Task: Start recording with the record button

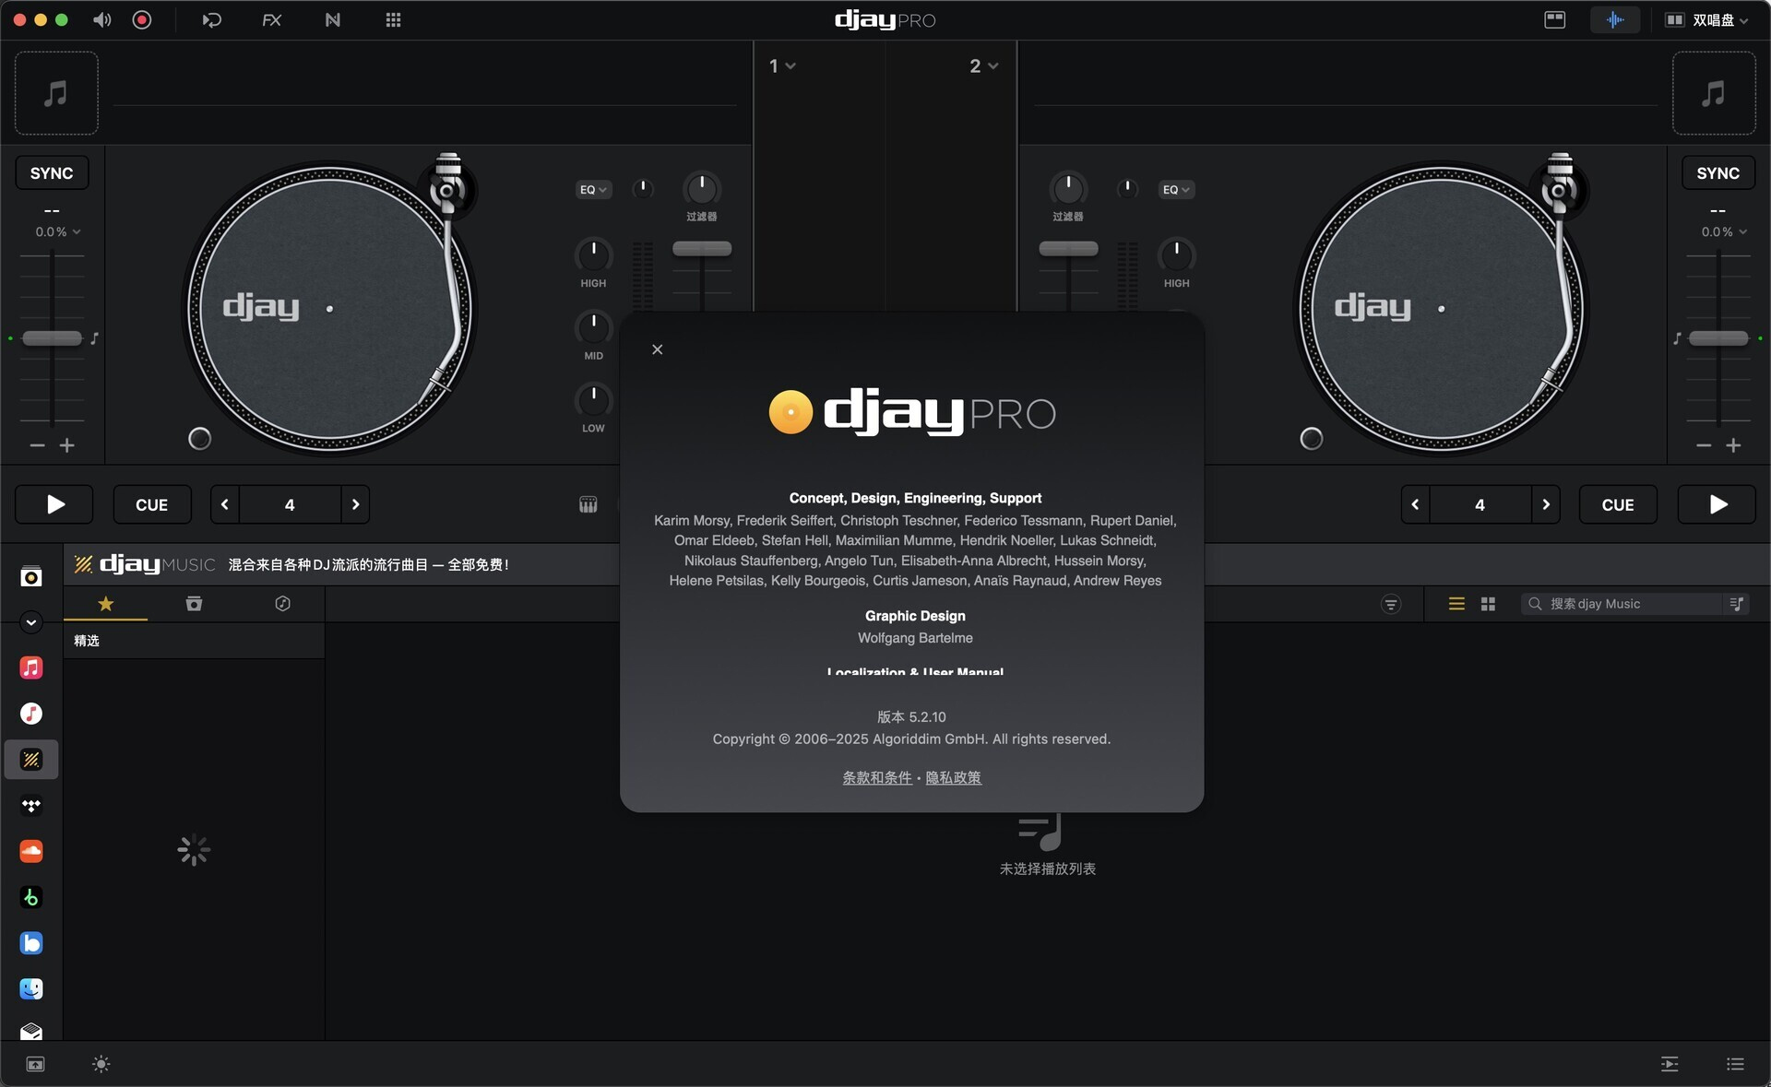Action: [x=142, y=20]
